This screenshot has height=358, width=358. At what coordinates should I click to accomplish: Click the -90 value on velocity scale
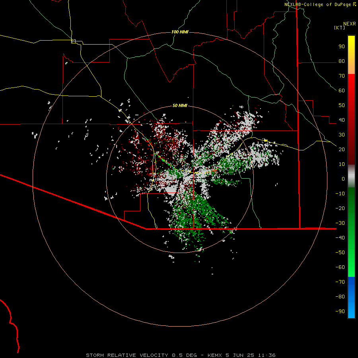340,311
